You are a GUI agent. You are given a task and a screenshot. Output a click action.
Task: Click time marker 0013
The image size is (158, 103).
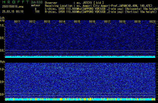47,22
